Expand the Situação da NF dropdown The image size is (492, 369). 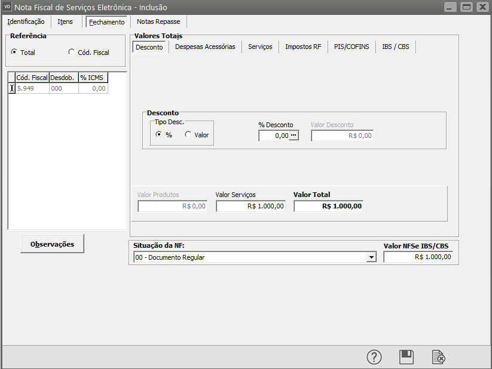tap(371, 257)
